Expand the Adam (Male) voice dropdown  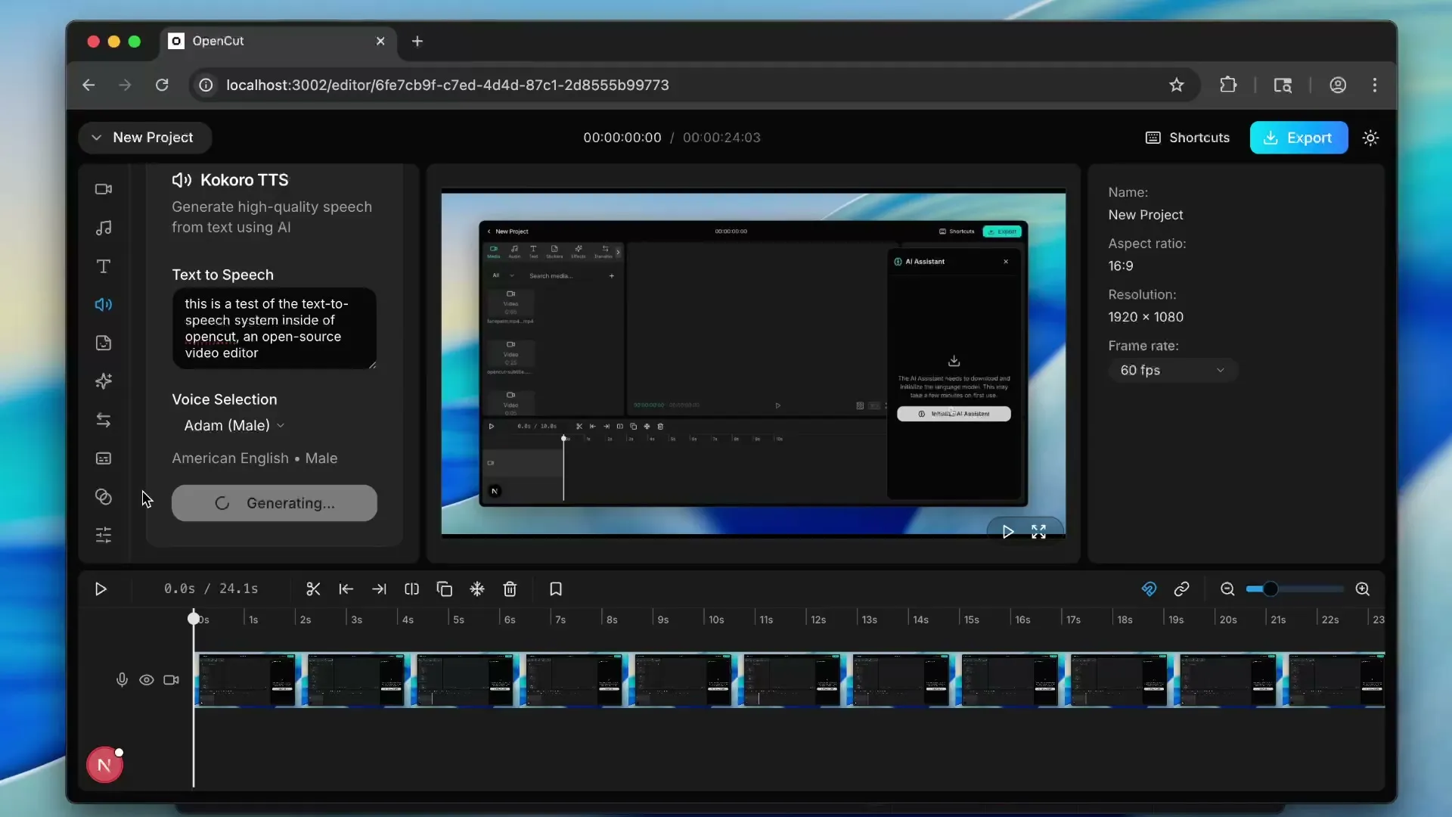pos(234,426)
